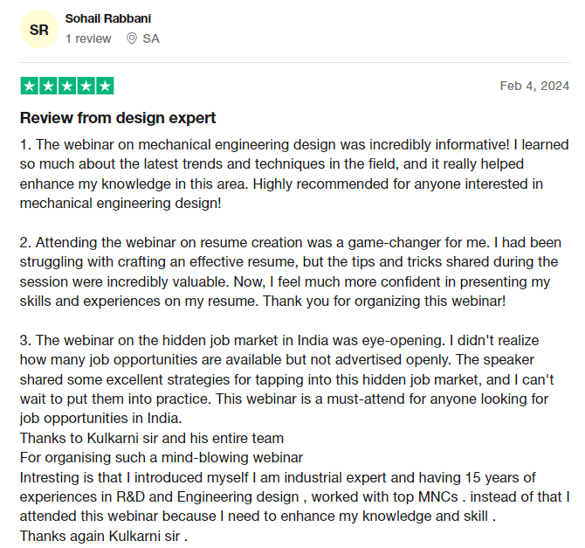Select the fifth green rating star
This screenshot has height=548, width=585.
pos(105,86)
